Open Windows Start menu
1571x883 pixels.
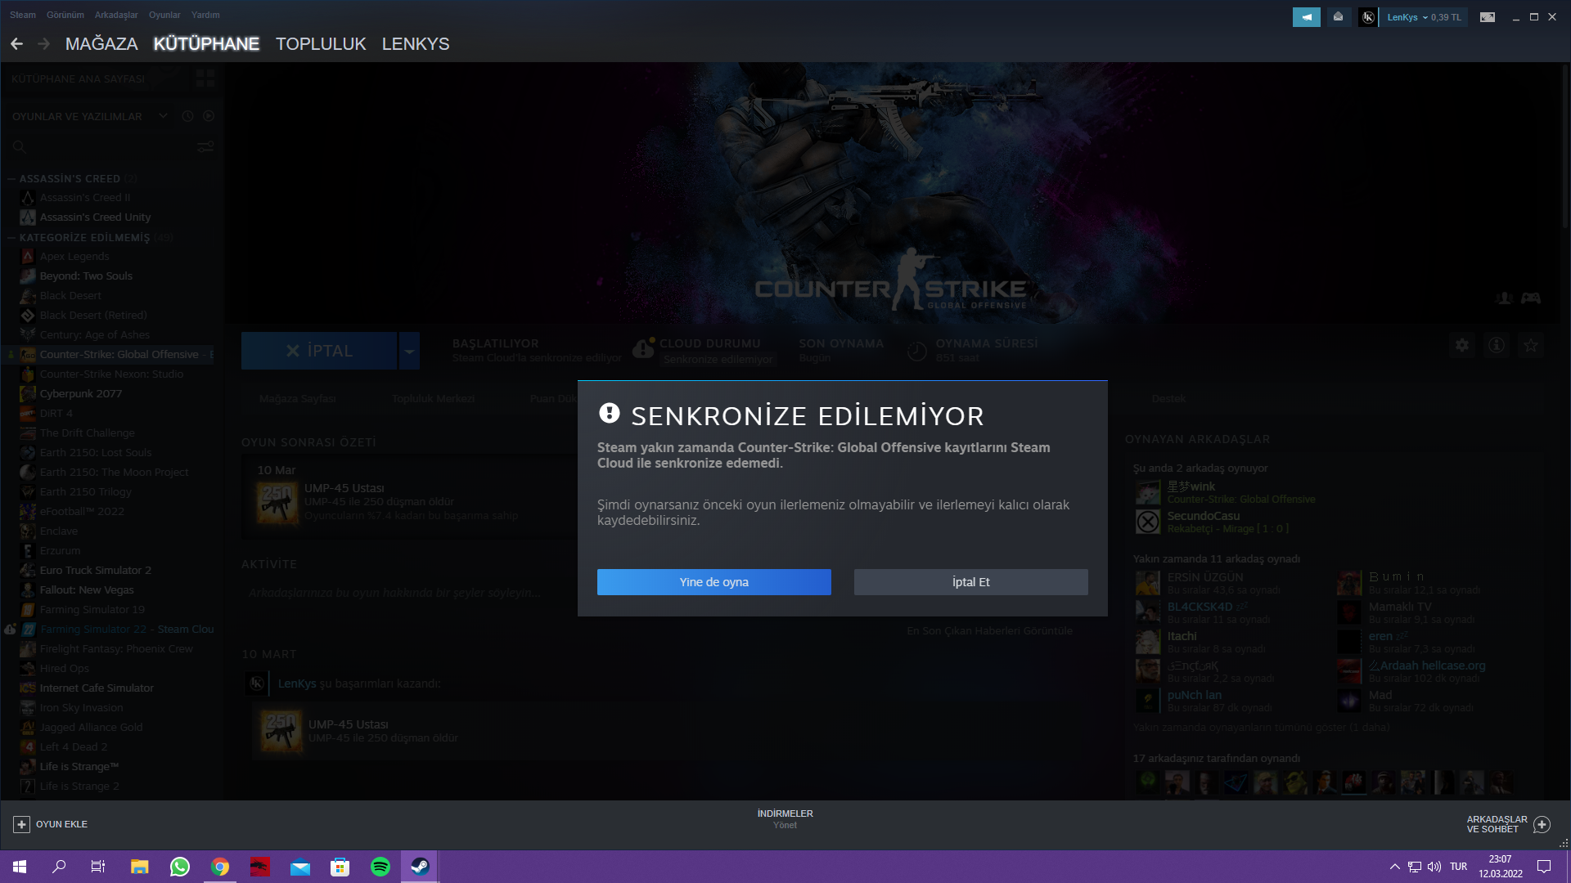coord(20,867)
